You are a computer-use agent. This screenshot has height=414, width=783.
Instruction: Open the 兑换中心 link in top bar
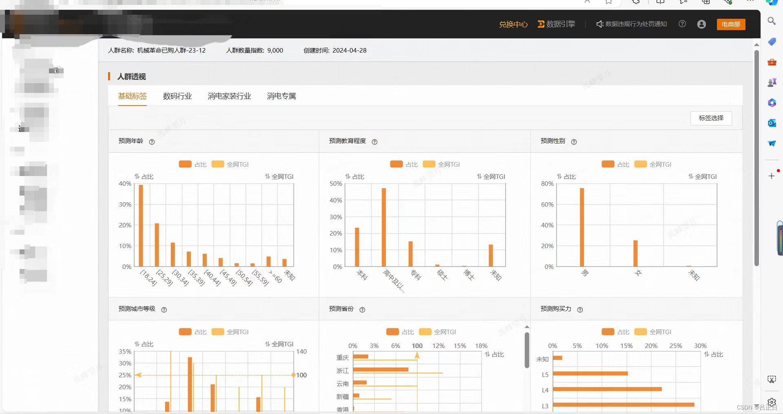pyautogui.click(x=513, y=24)
